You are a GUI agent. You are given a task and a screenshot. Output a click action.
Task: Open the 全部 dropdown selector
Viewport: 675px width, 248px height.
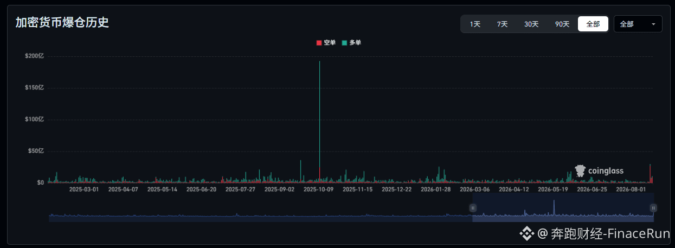point(638,24)
